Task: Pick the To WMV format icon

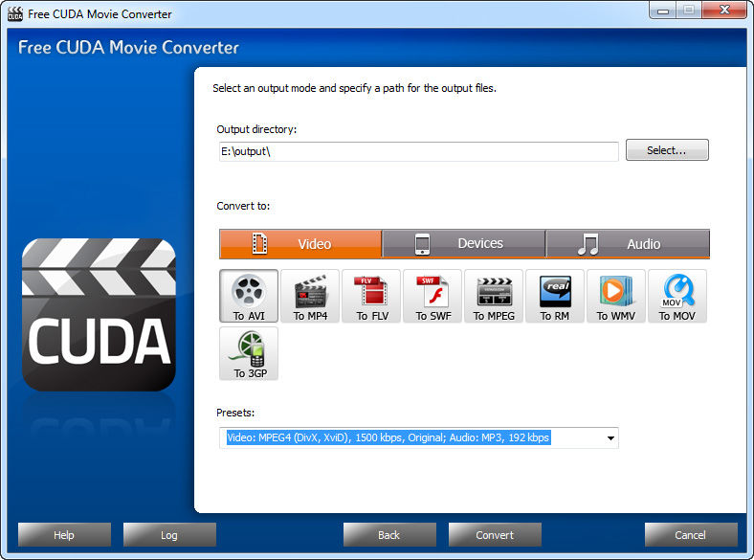Action: [616, 296]
